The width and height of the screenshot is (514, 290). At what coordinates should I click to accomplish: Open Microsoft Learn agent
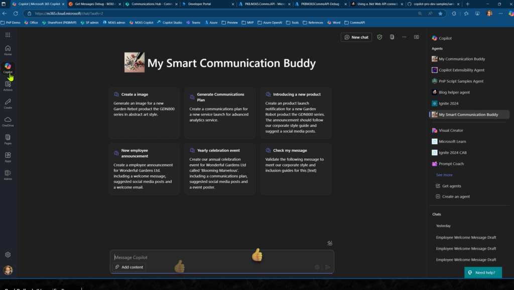pyautogui.click(x=469, y=141)
